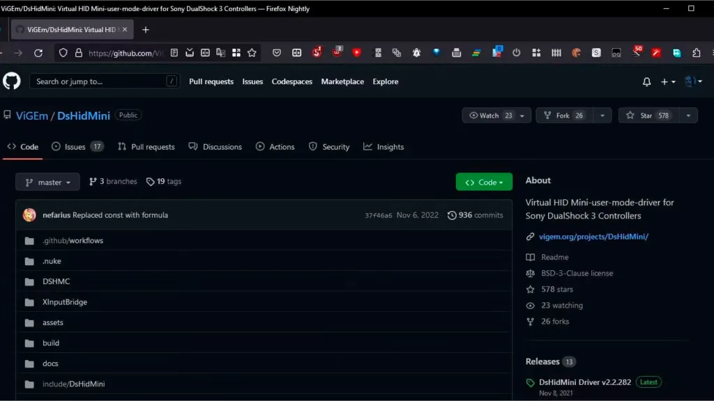Click the nefarius avatar image
The height and width of the screenshot is (401, 714).
(x=29, y=215)
